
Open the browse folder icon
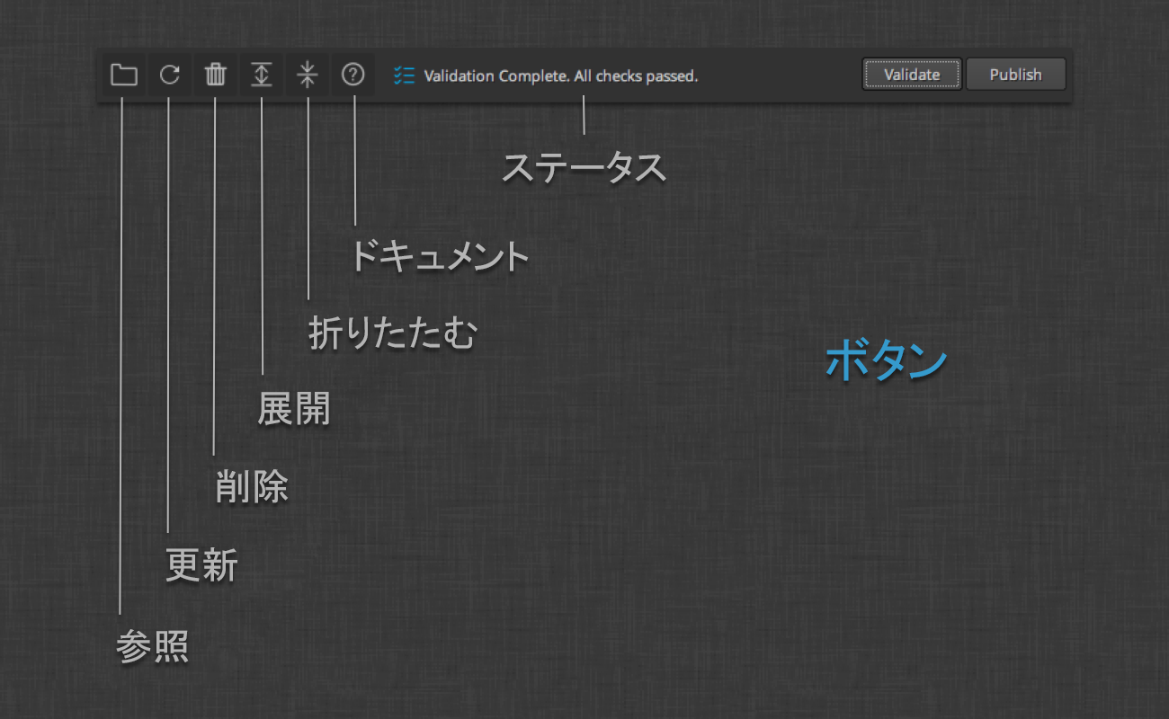[x=123, y=75]
